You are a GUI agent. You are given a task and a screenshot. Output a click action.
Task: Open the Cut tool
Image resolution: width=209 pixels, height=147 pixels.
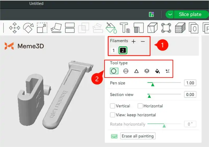pyautogui.click(x=70, y=27)
